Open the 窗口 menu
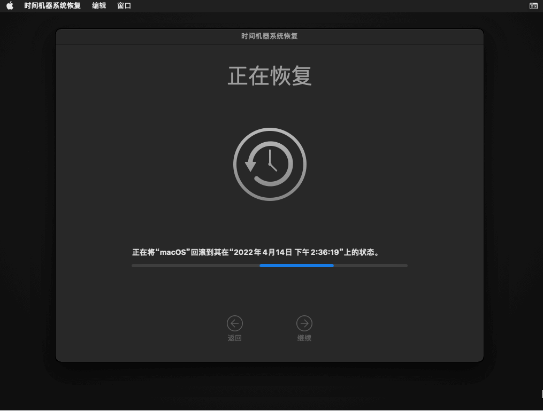543x411 pixels. 124,6
